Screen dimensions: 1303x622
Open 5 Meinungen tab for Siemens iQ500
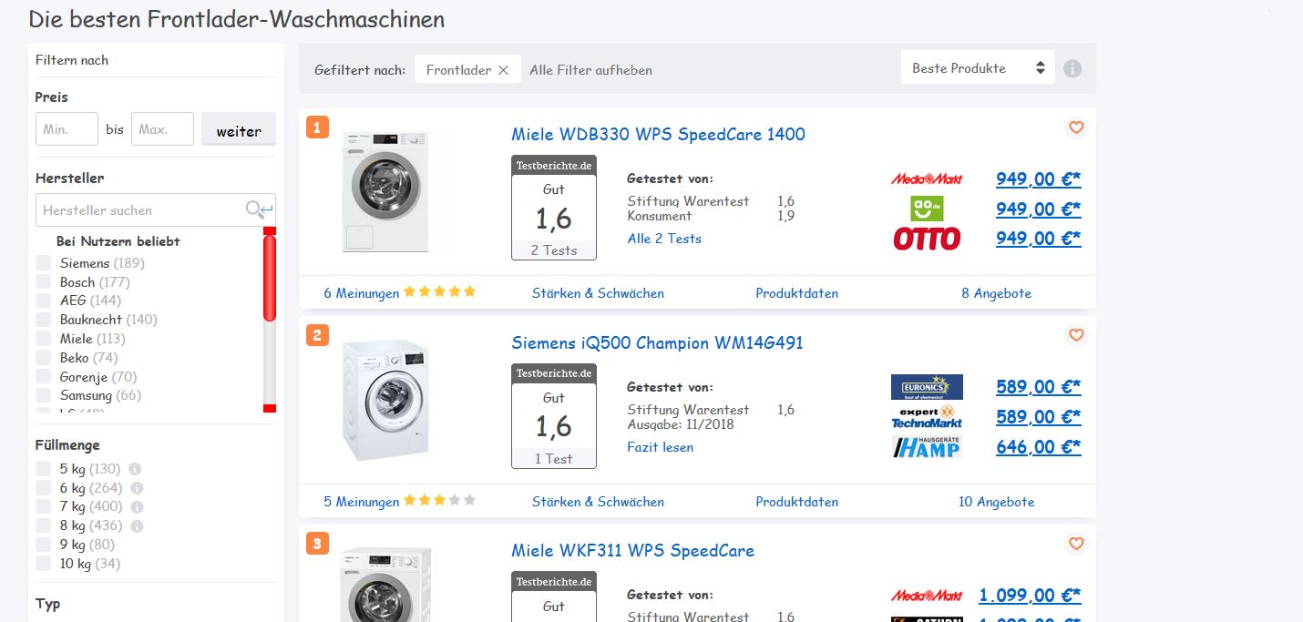point(361,502)
